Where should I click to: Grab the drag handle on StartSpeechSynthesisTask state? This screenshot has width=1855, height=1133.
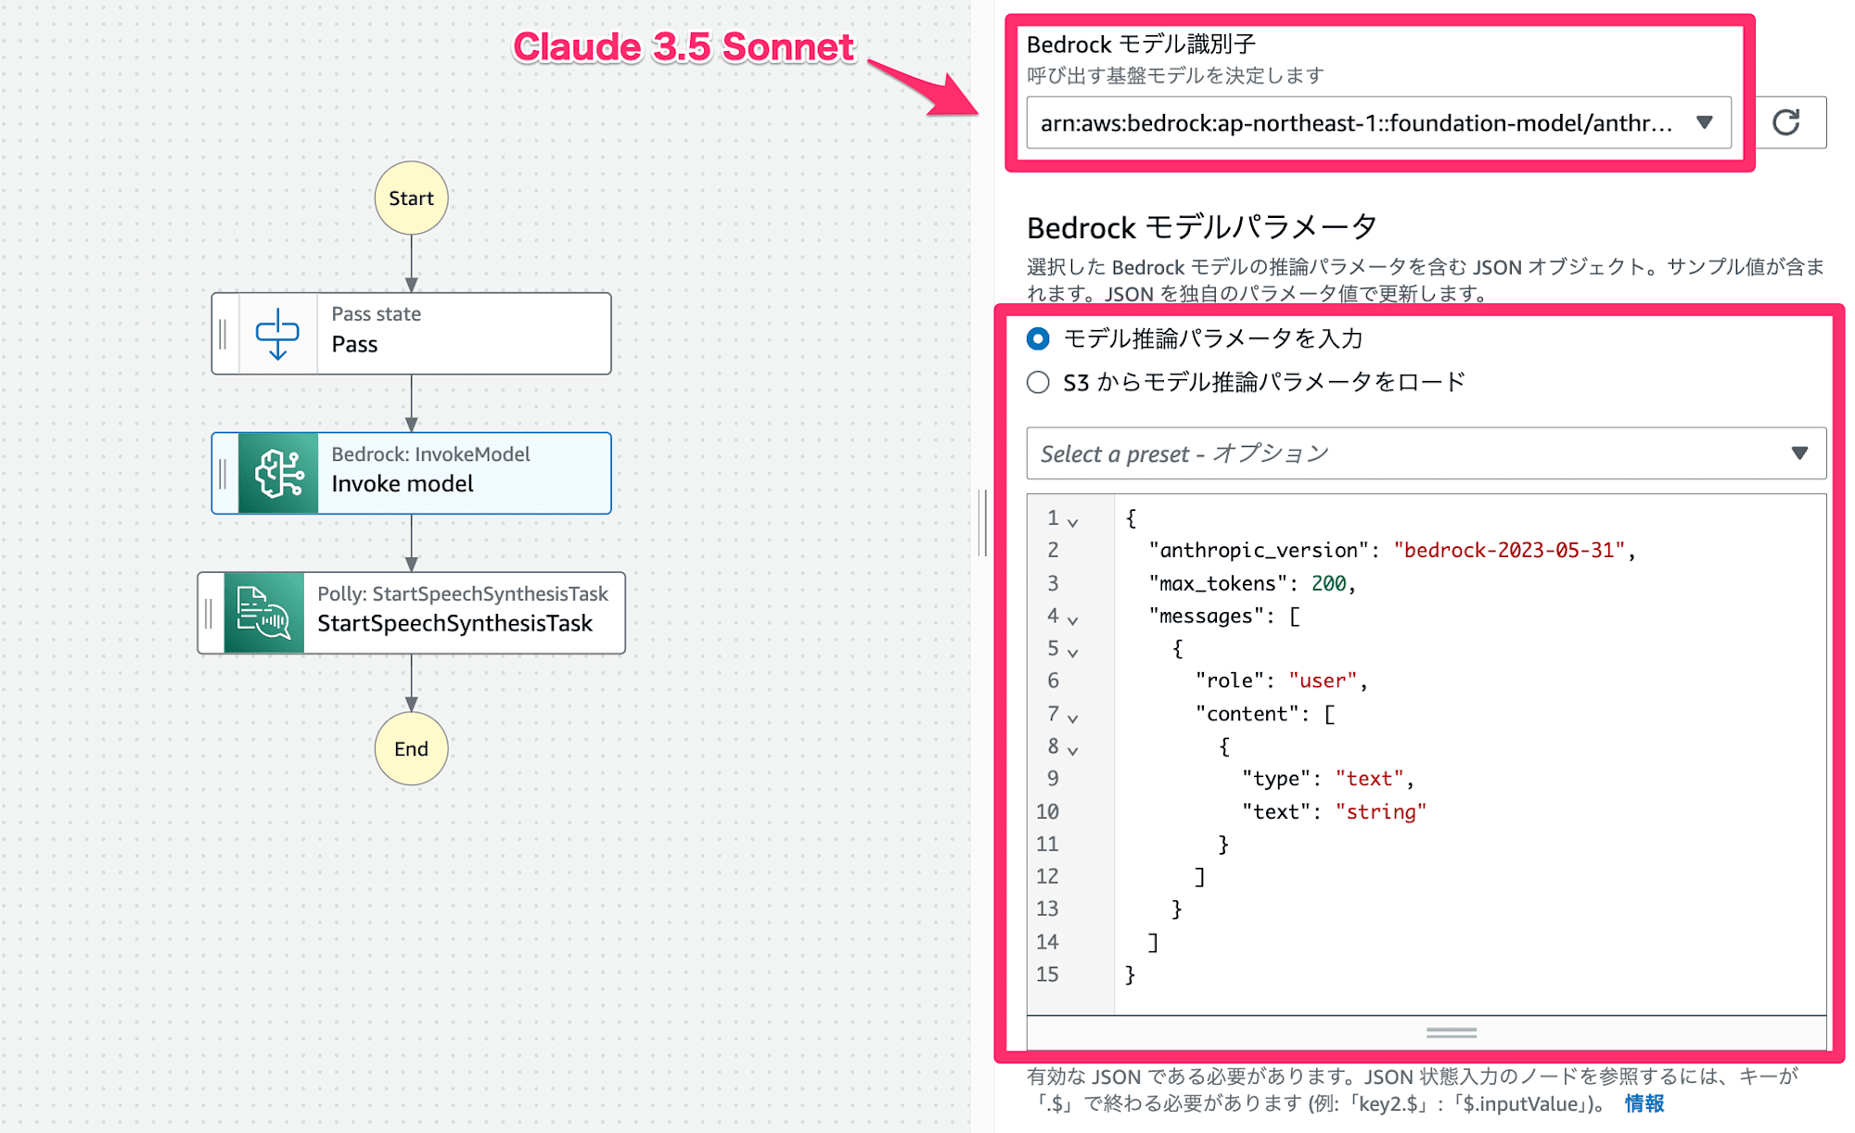pos(210,613)
